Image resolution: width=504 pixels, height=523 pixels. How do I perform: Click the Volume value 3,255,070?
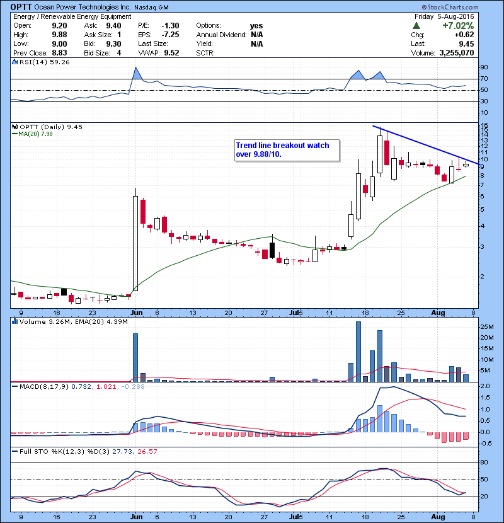pyautogui.click(x=457, y=53)
